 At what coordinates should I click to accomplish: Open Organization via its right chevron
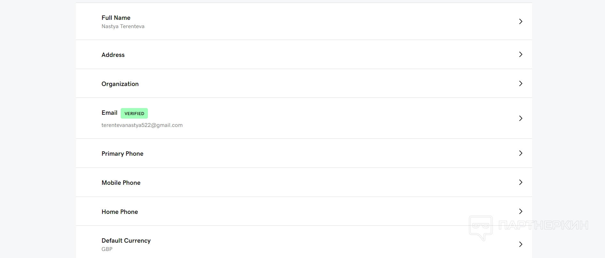520,83
